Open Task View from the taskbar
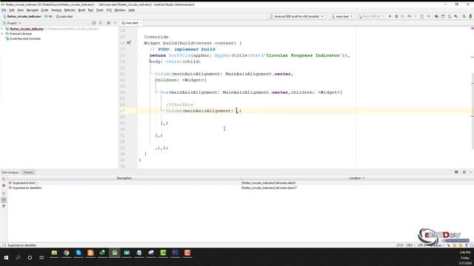The width and height of the screenshot is (474, 266). tap(41, 258)
